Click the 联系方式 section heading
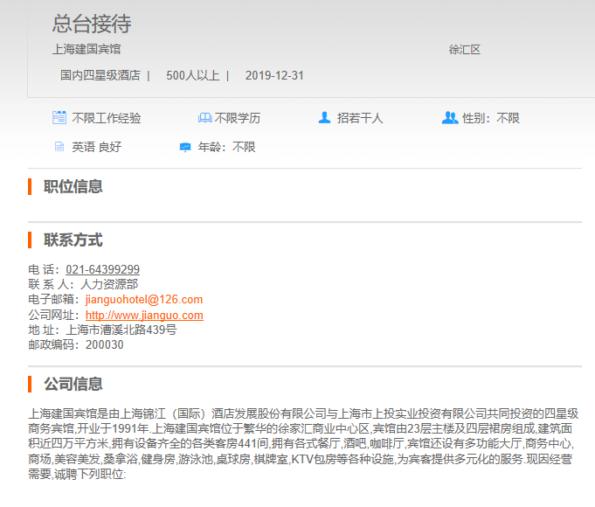595x507 pixels. pyautogui.click(x=73, y=240)
